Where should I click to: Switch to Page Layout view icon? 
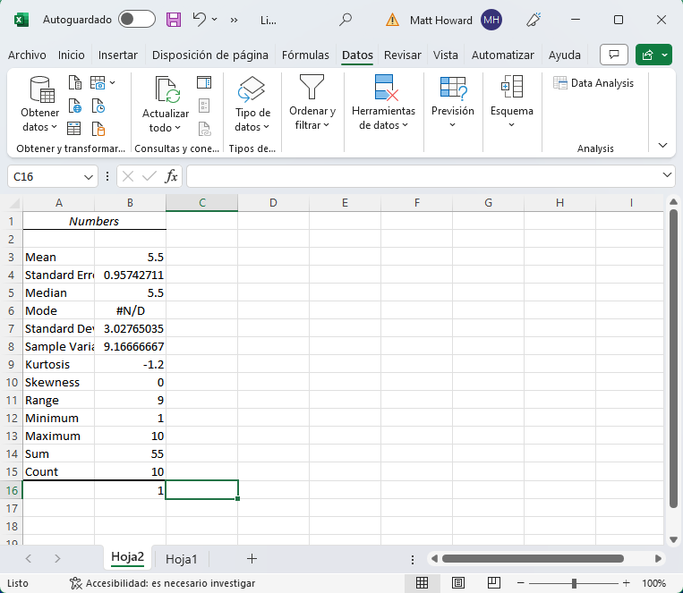click(x=458, y=583)
